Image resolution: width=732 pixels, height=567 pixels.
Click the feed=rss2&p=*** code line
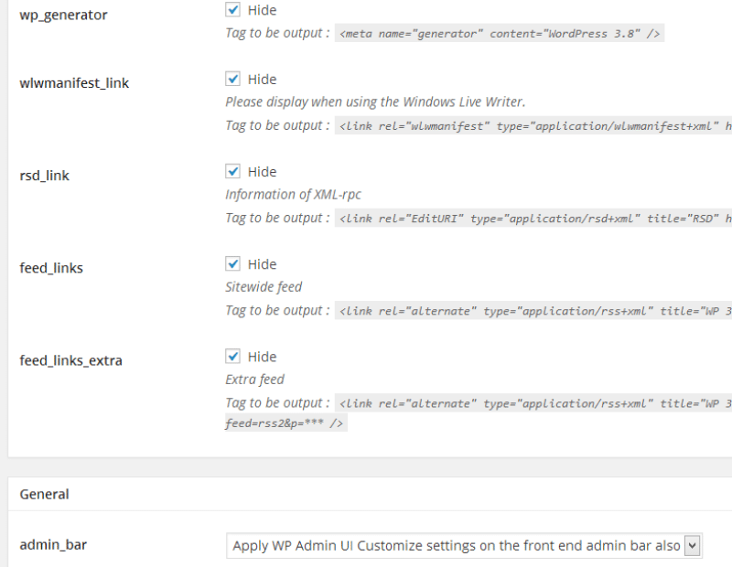pos(285,423)
